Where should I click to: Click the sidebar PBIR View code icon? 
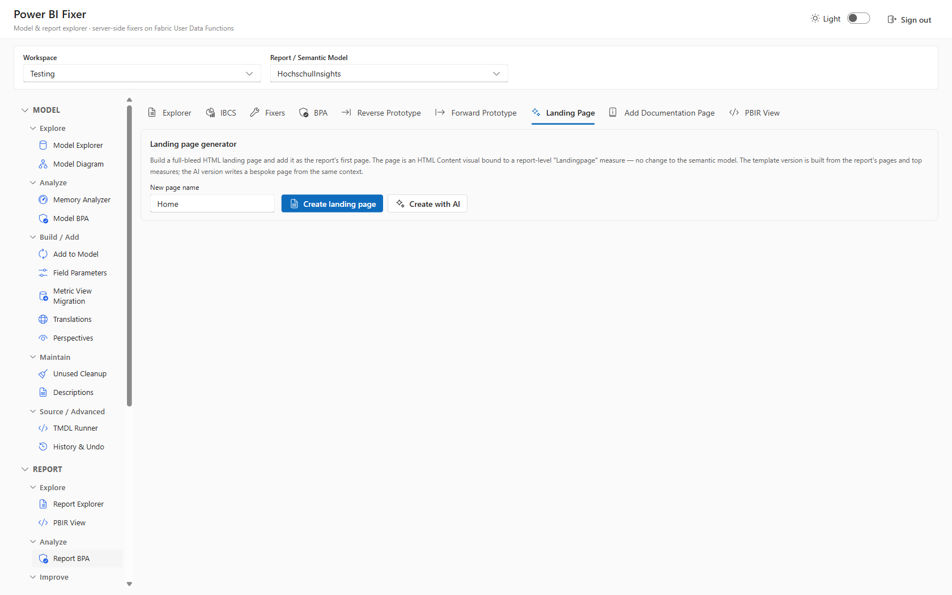[x=43, y=522]
